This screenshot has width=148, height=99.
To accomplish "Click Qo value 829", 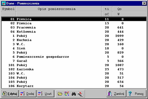I will coord(120,53).
